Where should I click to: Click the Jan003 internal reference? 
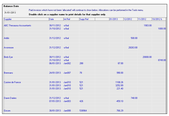67,101
